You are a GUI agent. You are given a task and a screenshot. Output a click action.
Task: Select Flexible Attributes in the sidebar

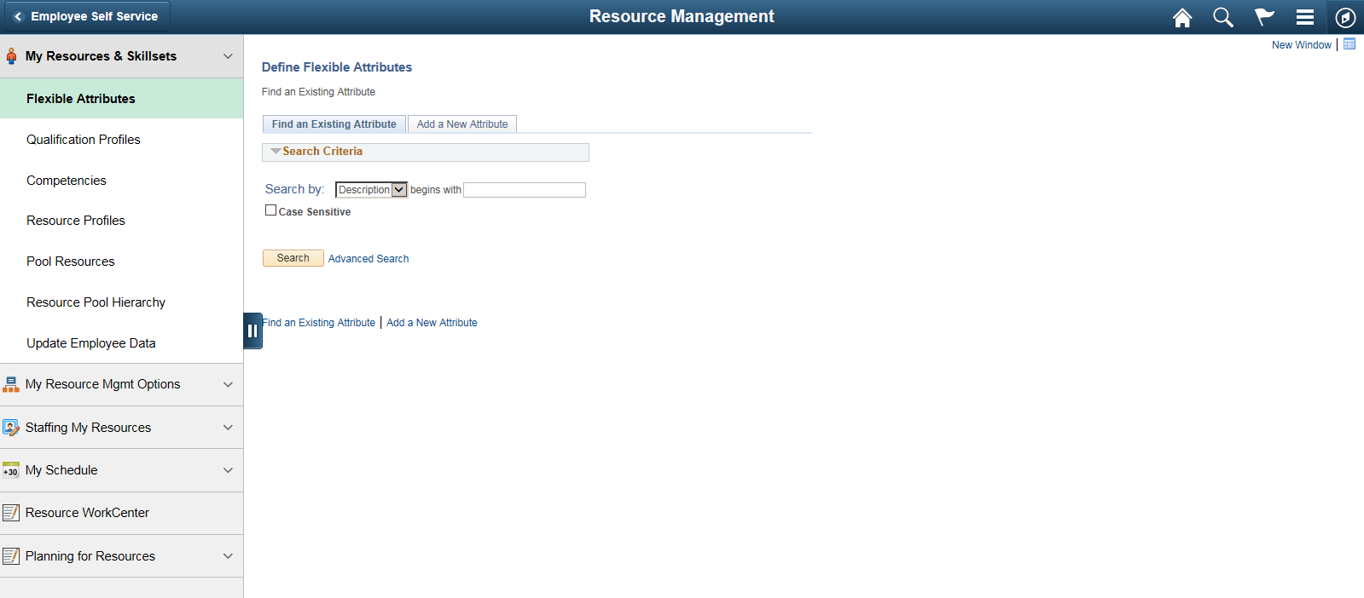pyautogui.click(x=122, y=99)
